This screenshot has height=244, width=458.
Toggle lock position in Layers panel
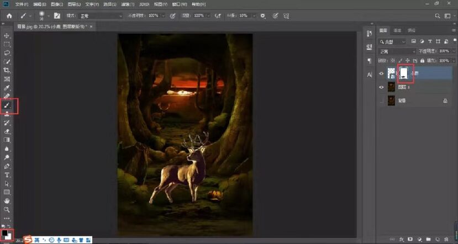pos(408,61)
